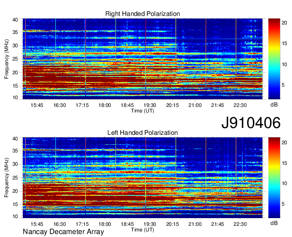The width and height of the screenshot is (292, 237).
Task: Click the bottom plot's "Frequency (MHz)" axis label
Action: (x=6, y=178)
